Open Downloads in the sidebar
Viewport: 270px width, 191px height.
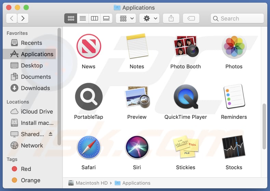[x=29, y=88]
